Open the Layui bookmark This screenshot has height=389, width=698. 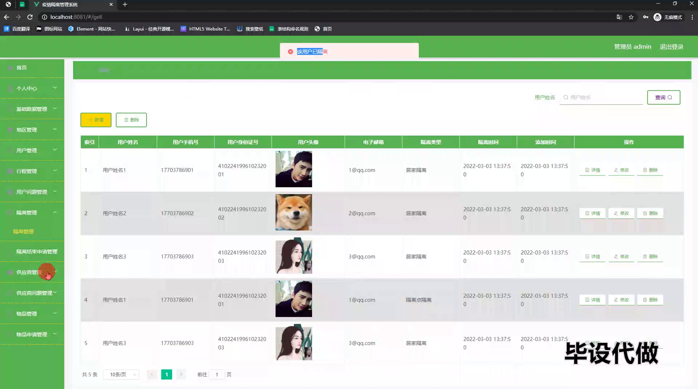pyautogui.click(x=149, y=29)
